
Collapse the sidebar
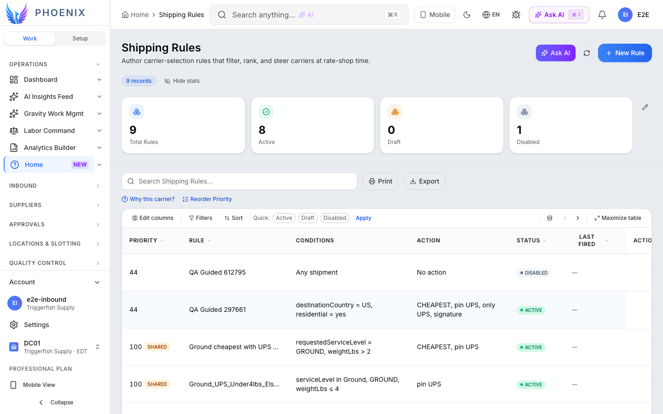55,402
